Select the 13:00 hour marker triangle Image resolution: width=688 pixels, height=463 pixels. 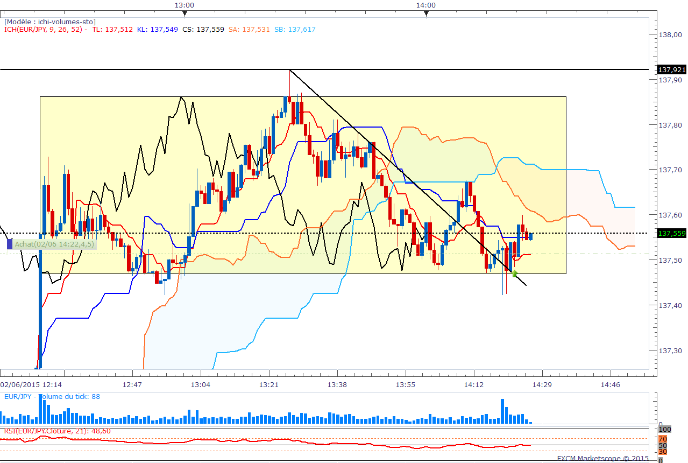185,15
